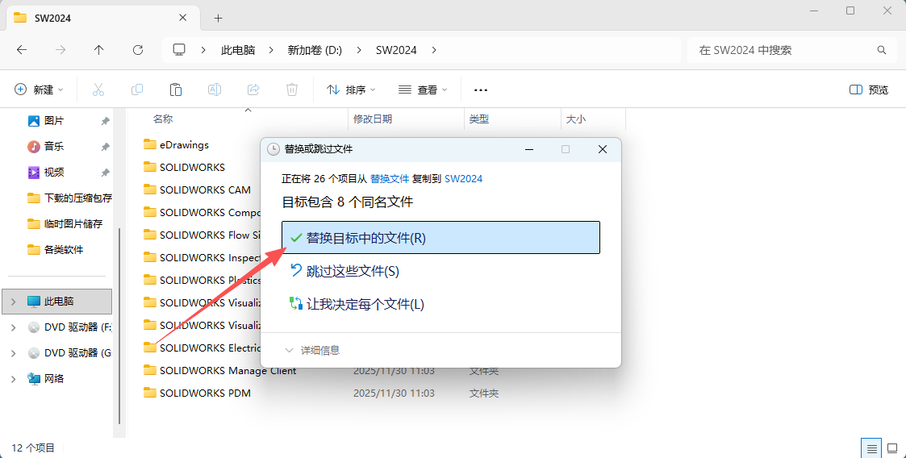The width and height of the screenshot is (906, 458).
Task: Open the 查看 dropdown menu
Action: tap(423, 90)
